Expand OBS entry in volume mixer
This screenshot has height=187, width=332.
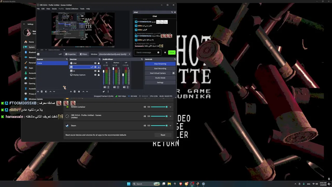[170, 116]
